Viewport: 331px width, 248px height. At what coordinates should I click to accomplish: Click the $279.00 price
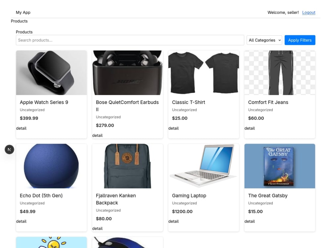[x=105, y=125]
